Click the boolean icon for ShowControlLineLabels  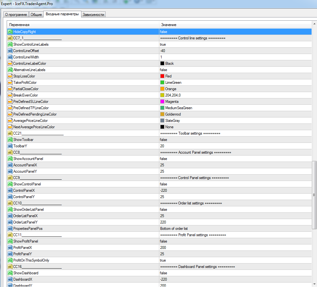coord(10,44)
